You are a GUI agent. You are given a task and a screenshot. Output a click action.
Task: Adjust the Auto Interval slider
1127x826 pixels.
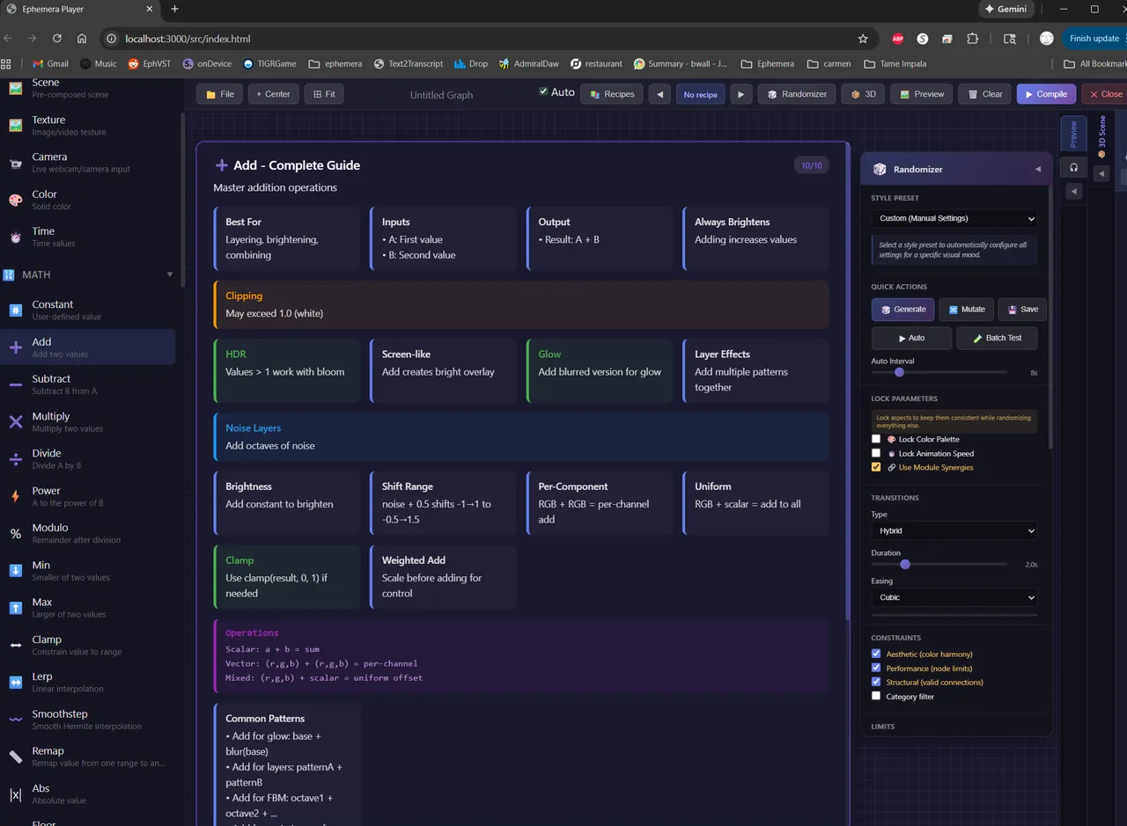pos(899,372)
